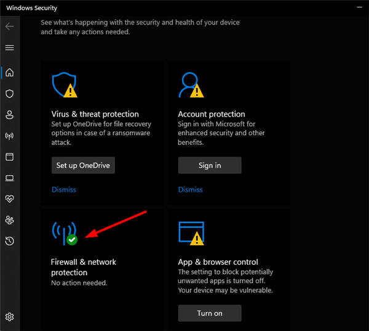Screen dimensions: 369x331
Task: Minimize the Windows Security window
Action: coord(359,7)
